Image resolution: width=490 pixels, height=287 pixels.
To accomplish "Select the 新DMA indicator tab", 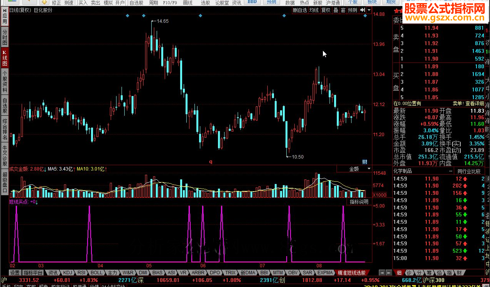I will (248, 272).
